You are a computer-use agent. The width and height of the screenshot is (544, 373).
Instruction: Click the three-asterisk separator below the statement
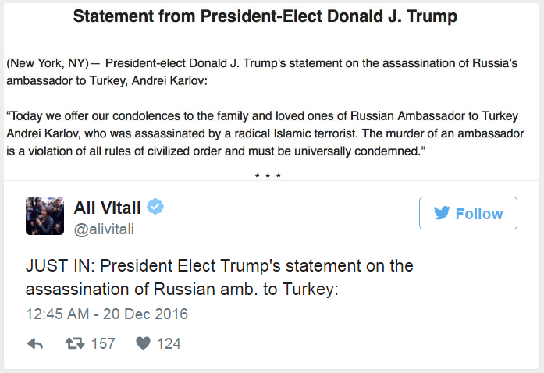coord(268,175)
